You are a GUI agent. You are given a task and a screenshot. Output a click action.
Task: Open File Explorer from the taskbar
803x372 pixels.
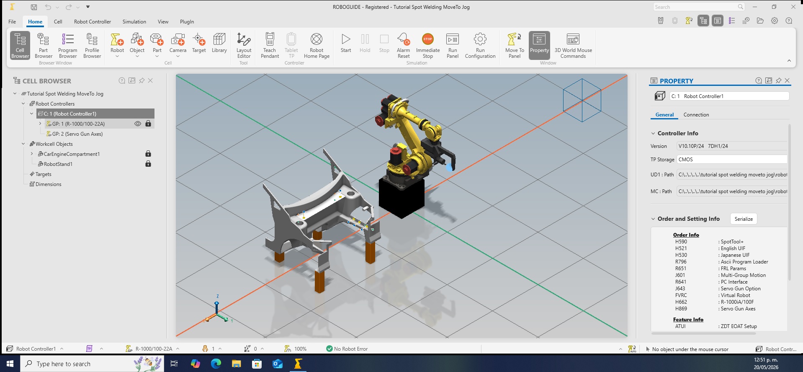click(x=236, y=364)
